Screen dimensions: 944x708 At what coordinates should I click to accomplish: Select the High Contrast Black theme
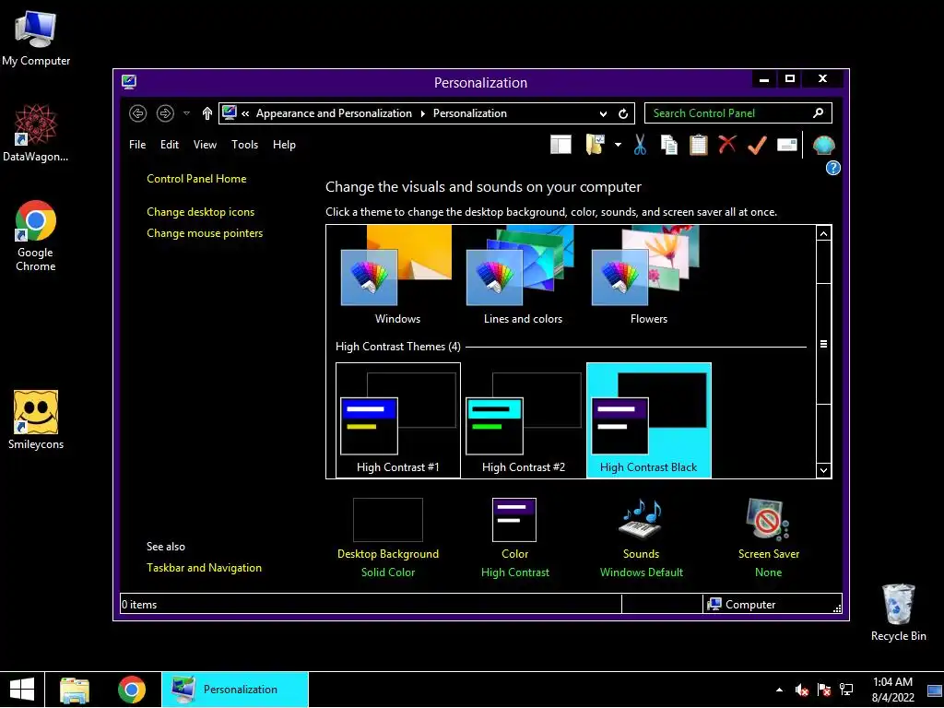click(x=648, y=420)
